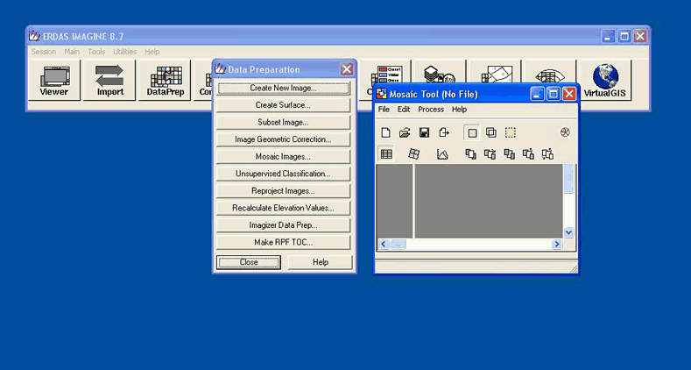
Task: Click the Add Images arrow-page icon
Action: click(x=444, y=132)
